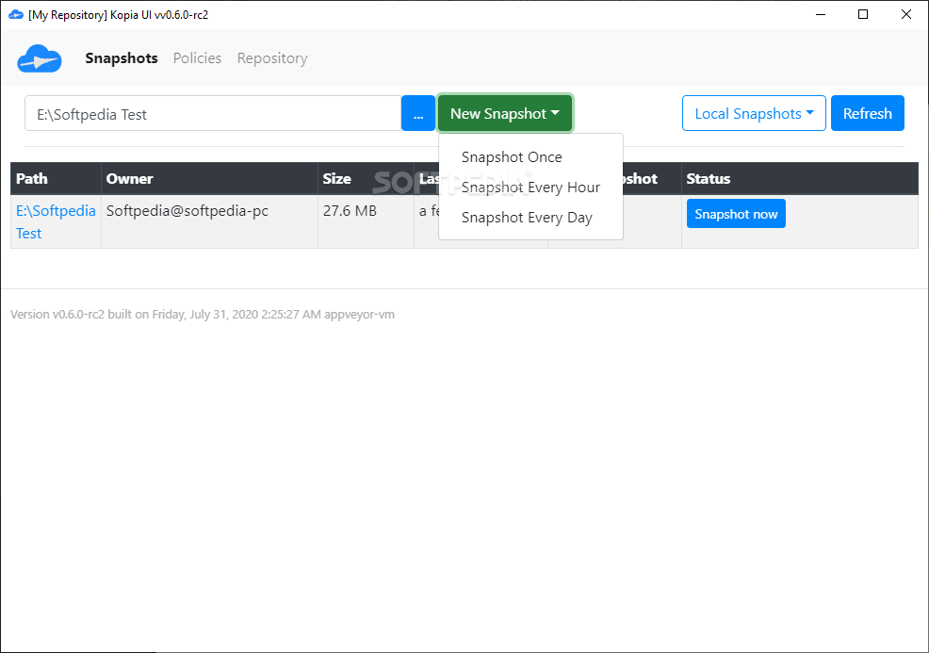929x653 pixels.
Task: Open the folder browse "..." button
Action: [x=417, y=113]
